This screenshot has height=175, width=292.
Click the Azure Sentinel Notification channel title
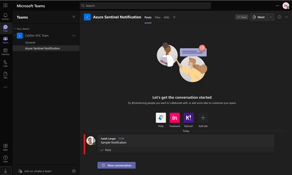click(x=117, y=17)
